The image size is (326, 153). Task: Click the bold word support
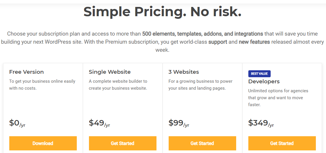(x=218, y=42)
